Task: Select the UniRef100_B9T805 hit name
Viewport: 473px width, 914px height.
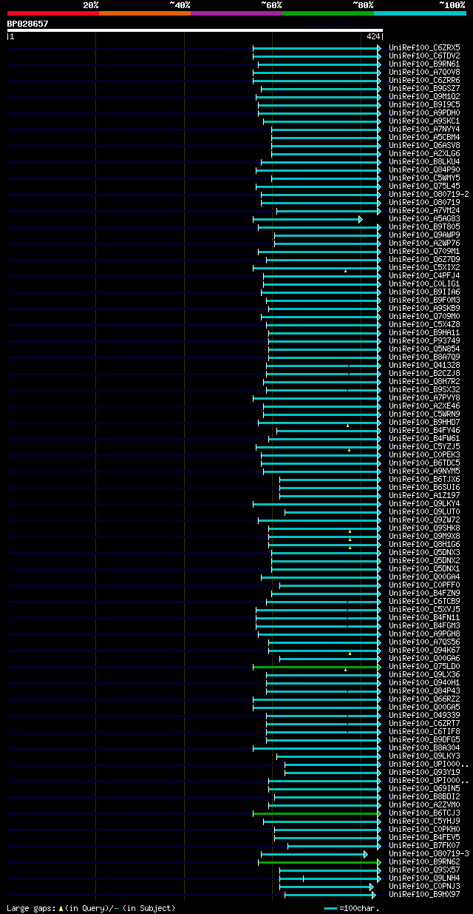Action: [424, 226]
